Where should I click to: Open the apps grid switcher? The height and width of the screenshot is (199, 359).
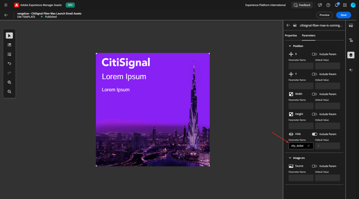pos(345,5)
